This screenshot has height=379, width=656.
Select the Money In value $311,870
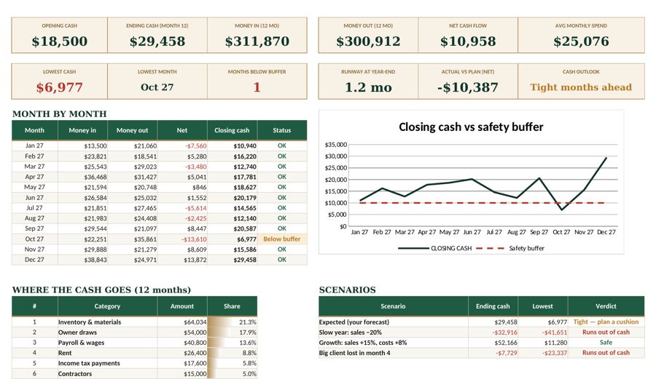pyautogui.click(x=257, y=41)
